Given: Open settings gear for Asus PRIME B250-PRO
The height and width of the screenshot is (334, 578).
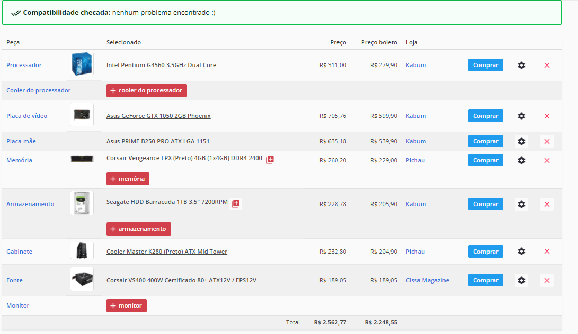Looking at the screenshot, I should pos(521,141).
